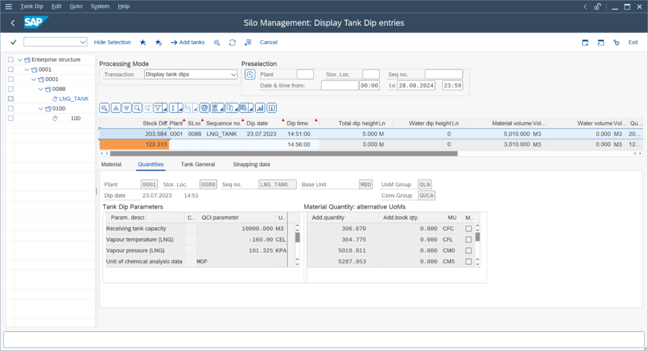Click the Plant input field in Preselection
This screenshot has height=351, width=648.
305,75
